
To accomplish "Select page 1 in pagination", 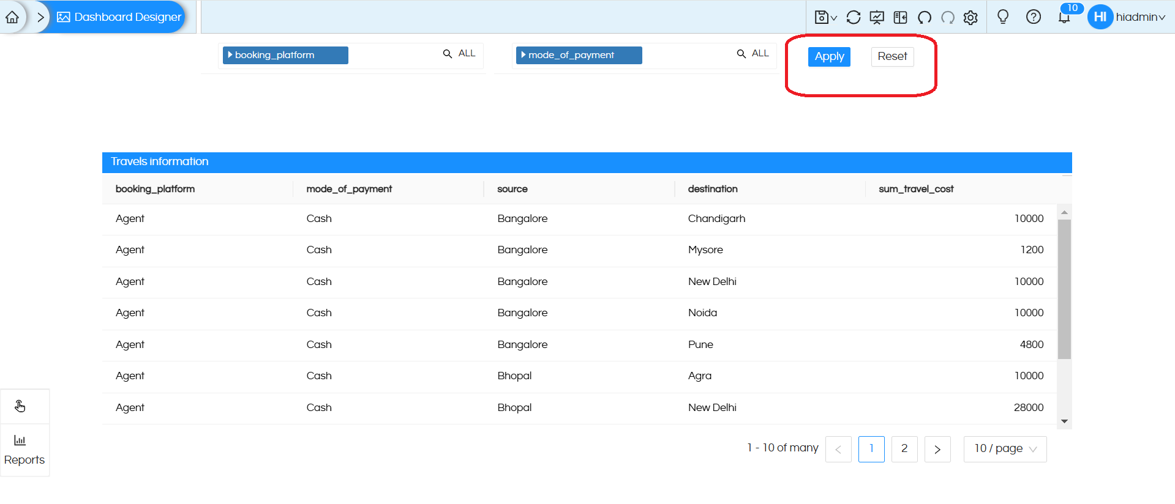I will (x=871, y=449).
